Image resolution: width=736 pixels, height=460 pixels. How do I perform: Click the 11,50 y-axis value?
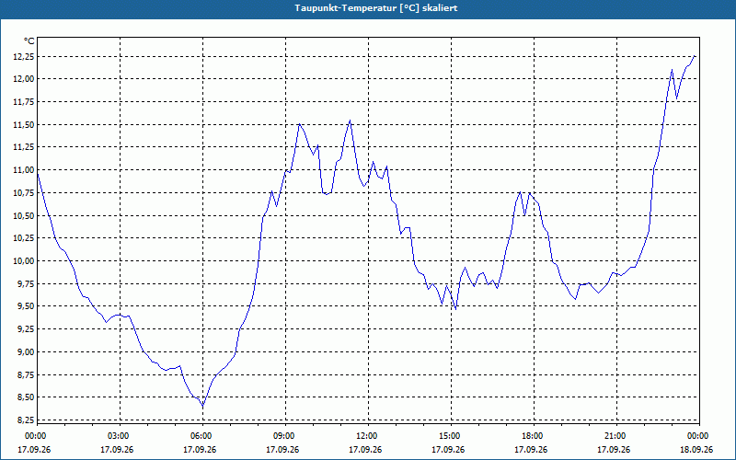(x=26, y=124)
